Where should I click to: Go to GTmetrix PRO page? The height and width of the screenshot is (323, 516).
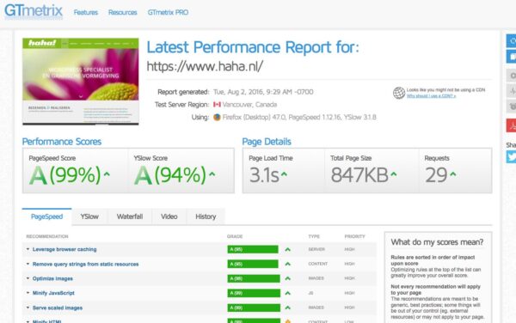click(168, 13)
